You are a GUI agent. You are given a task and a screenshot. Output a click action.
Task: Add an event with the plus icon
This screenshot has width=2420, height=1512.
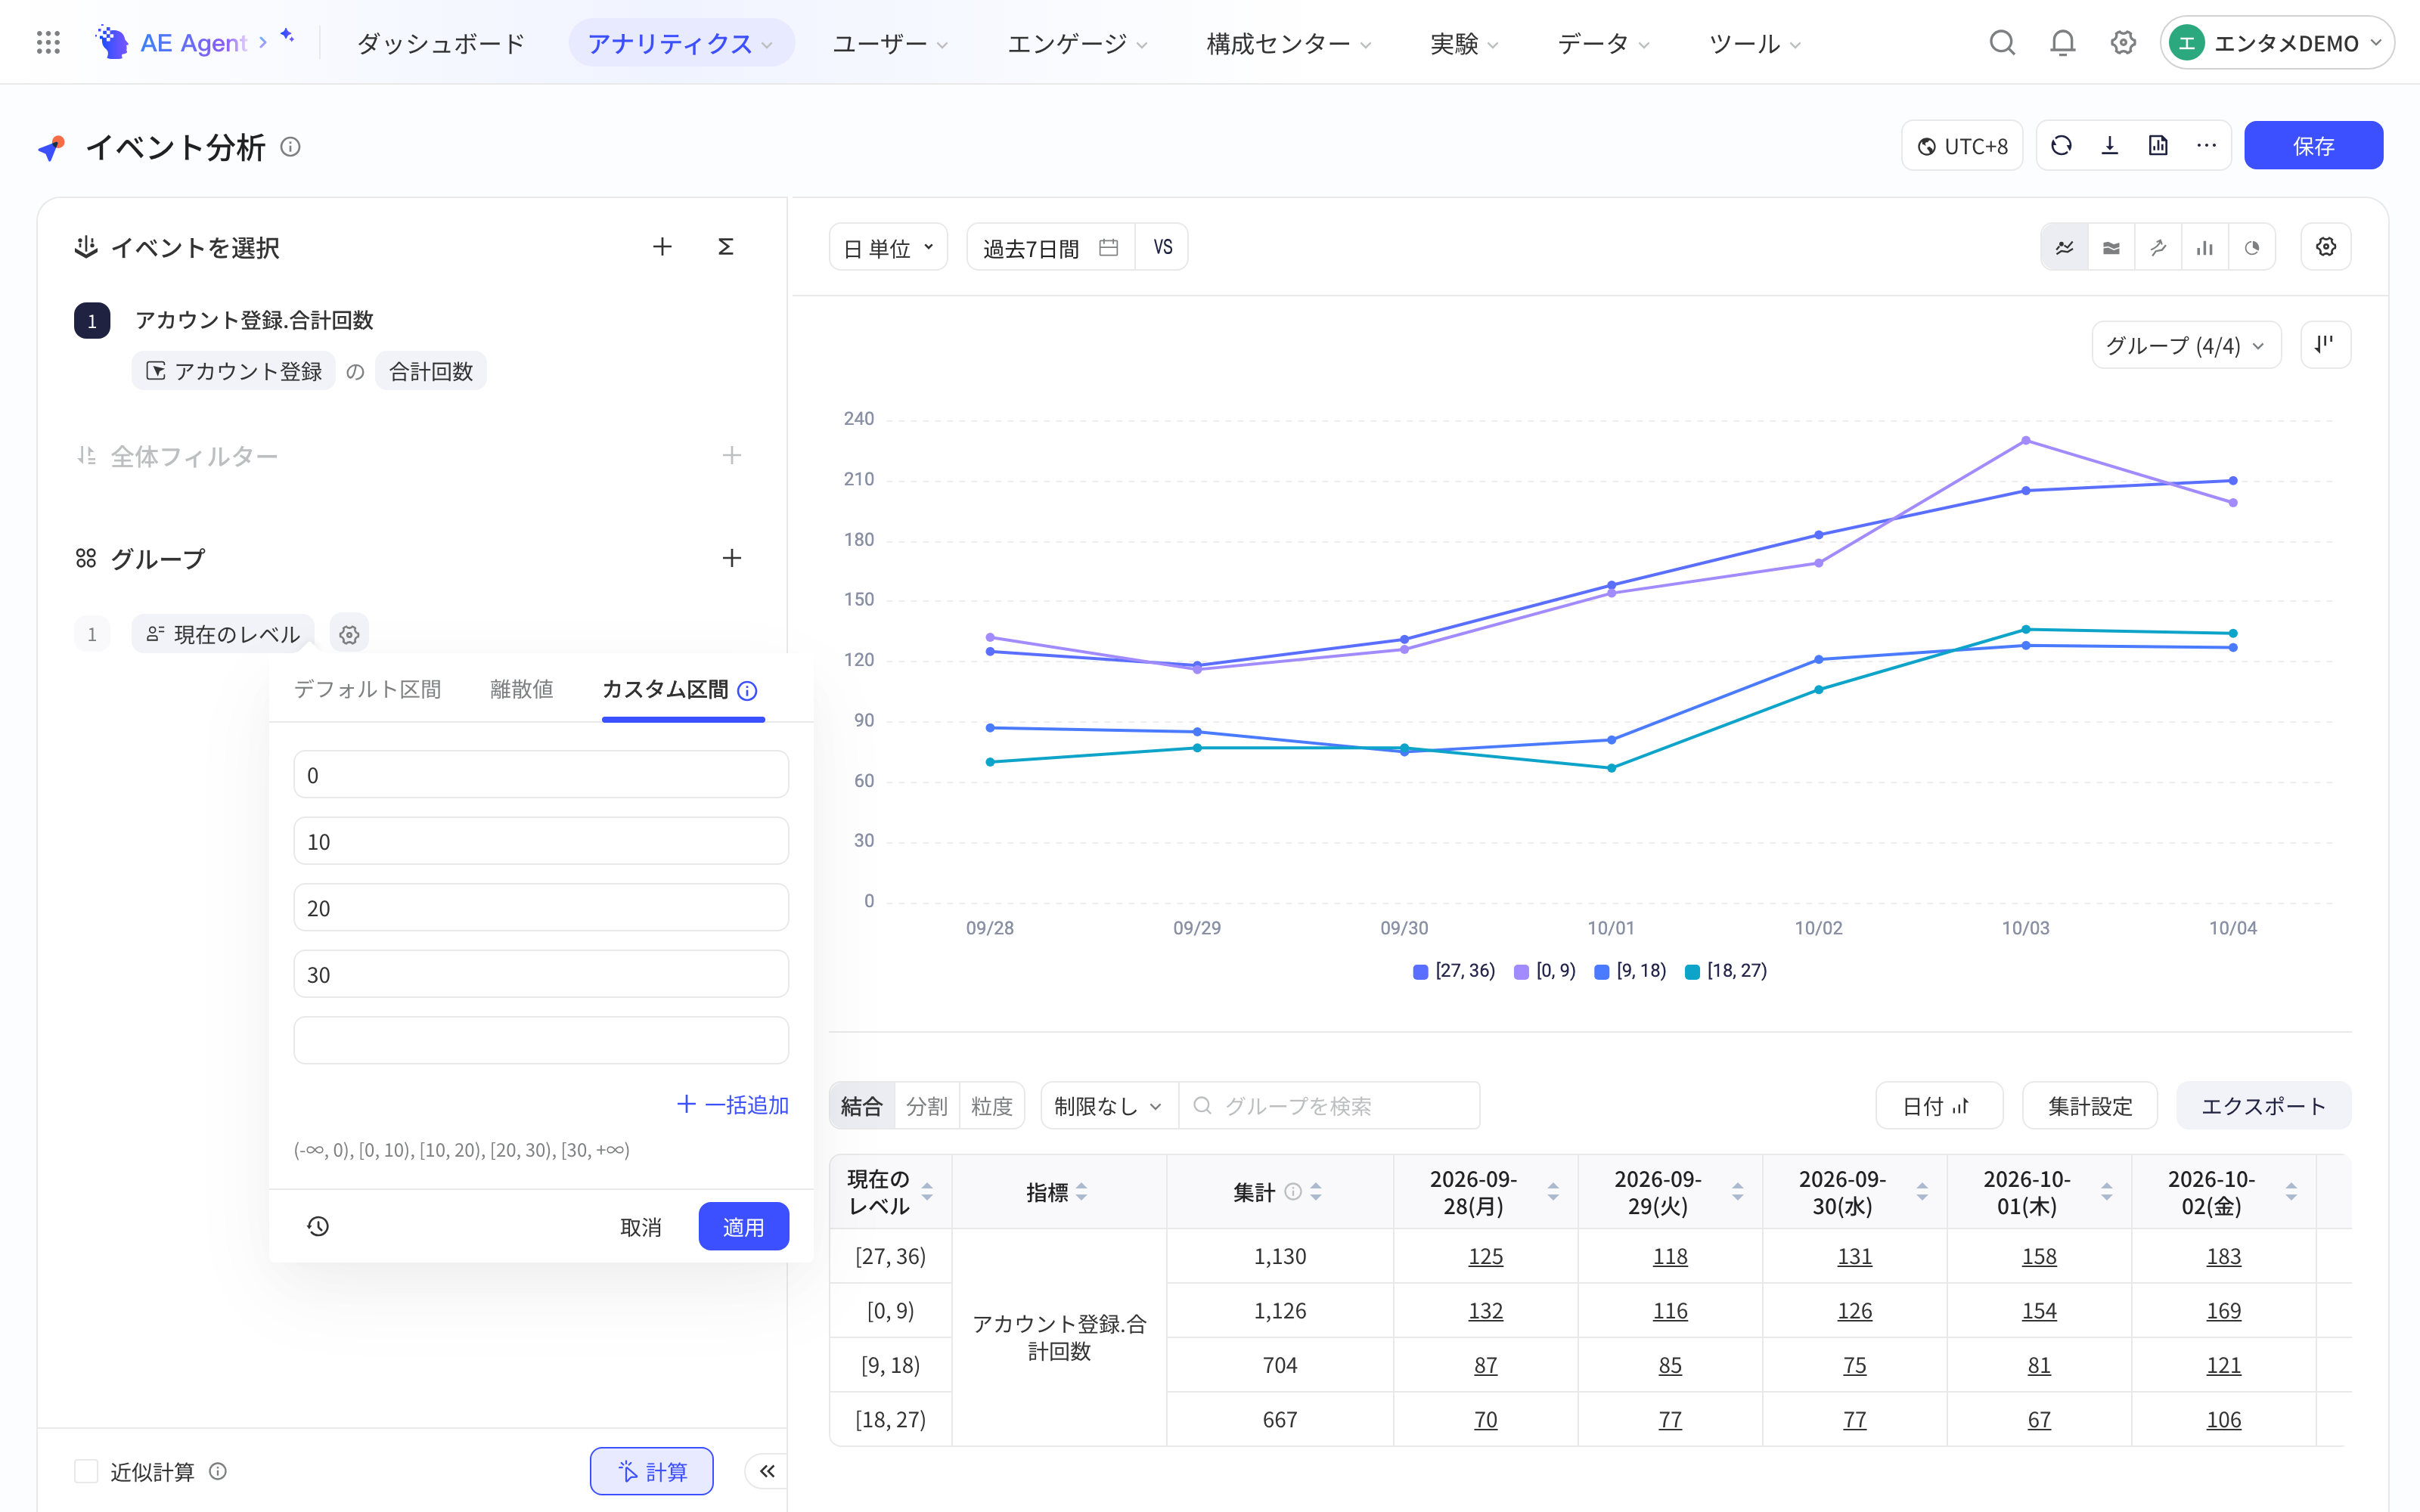[662, 247]
